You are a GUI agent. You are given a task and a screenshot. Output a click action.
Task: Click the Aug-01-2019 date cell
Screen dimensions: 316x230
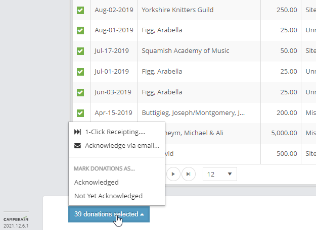114,30
